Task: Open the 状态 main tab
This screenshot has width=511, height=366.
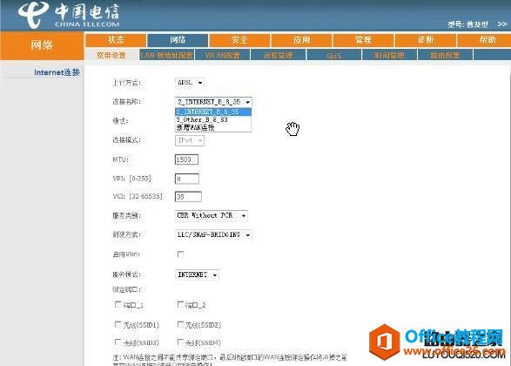Action: tap(116, 40)
